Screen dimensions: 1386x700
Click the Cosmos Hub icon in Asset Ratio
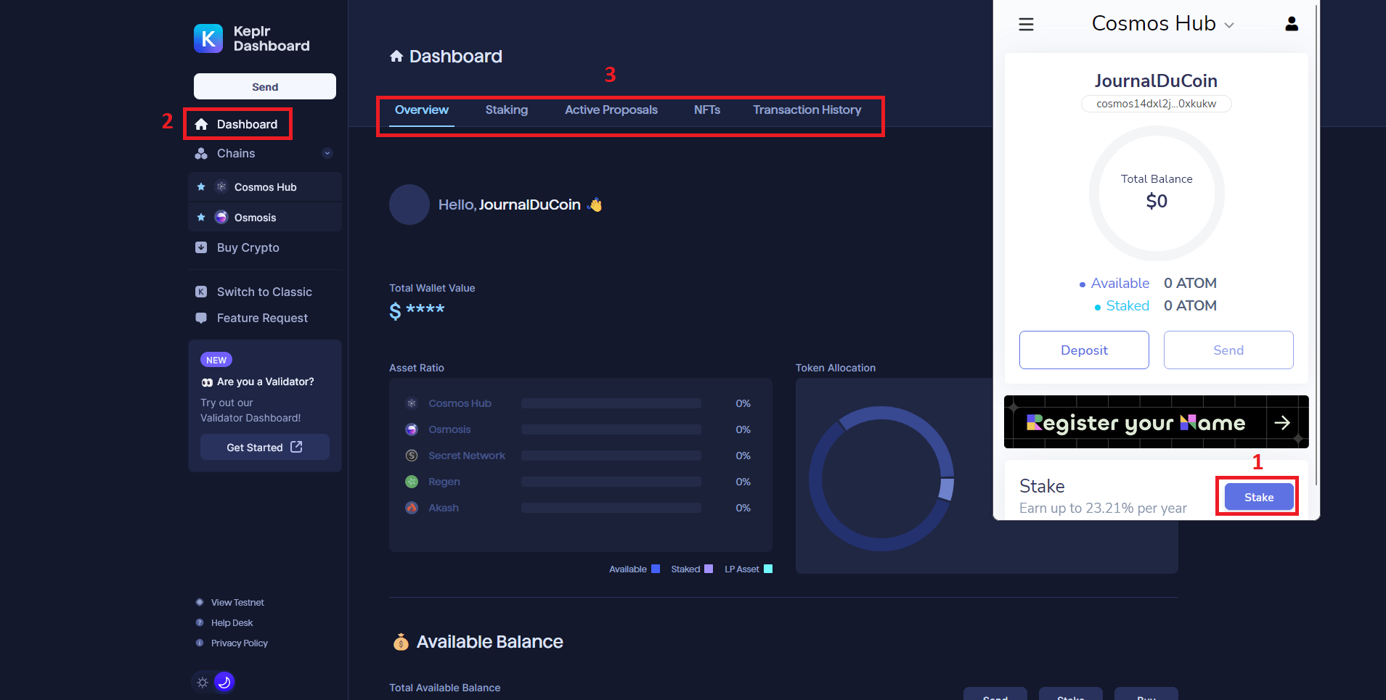pyautogui.click(x=412, y=403)
